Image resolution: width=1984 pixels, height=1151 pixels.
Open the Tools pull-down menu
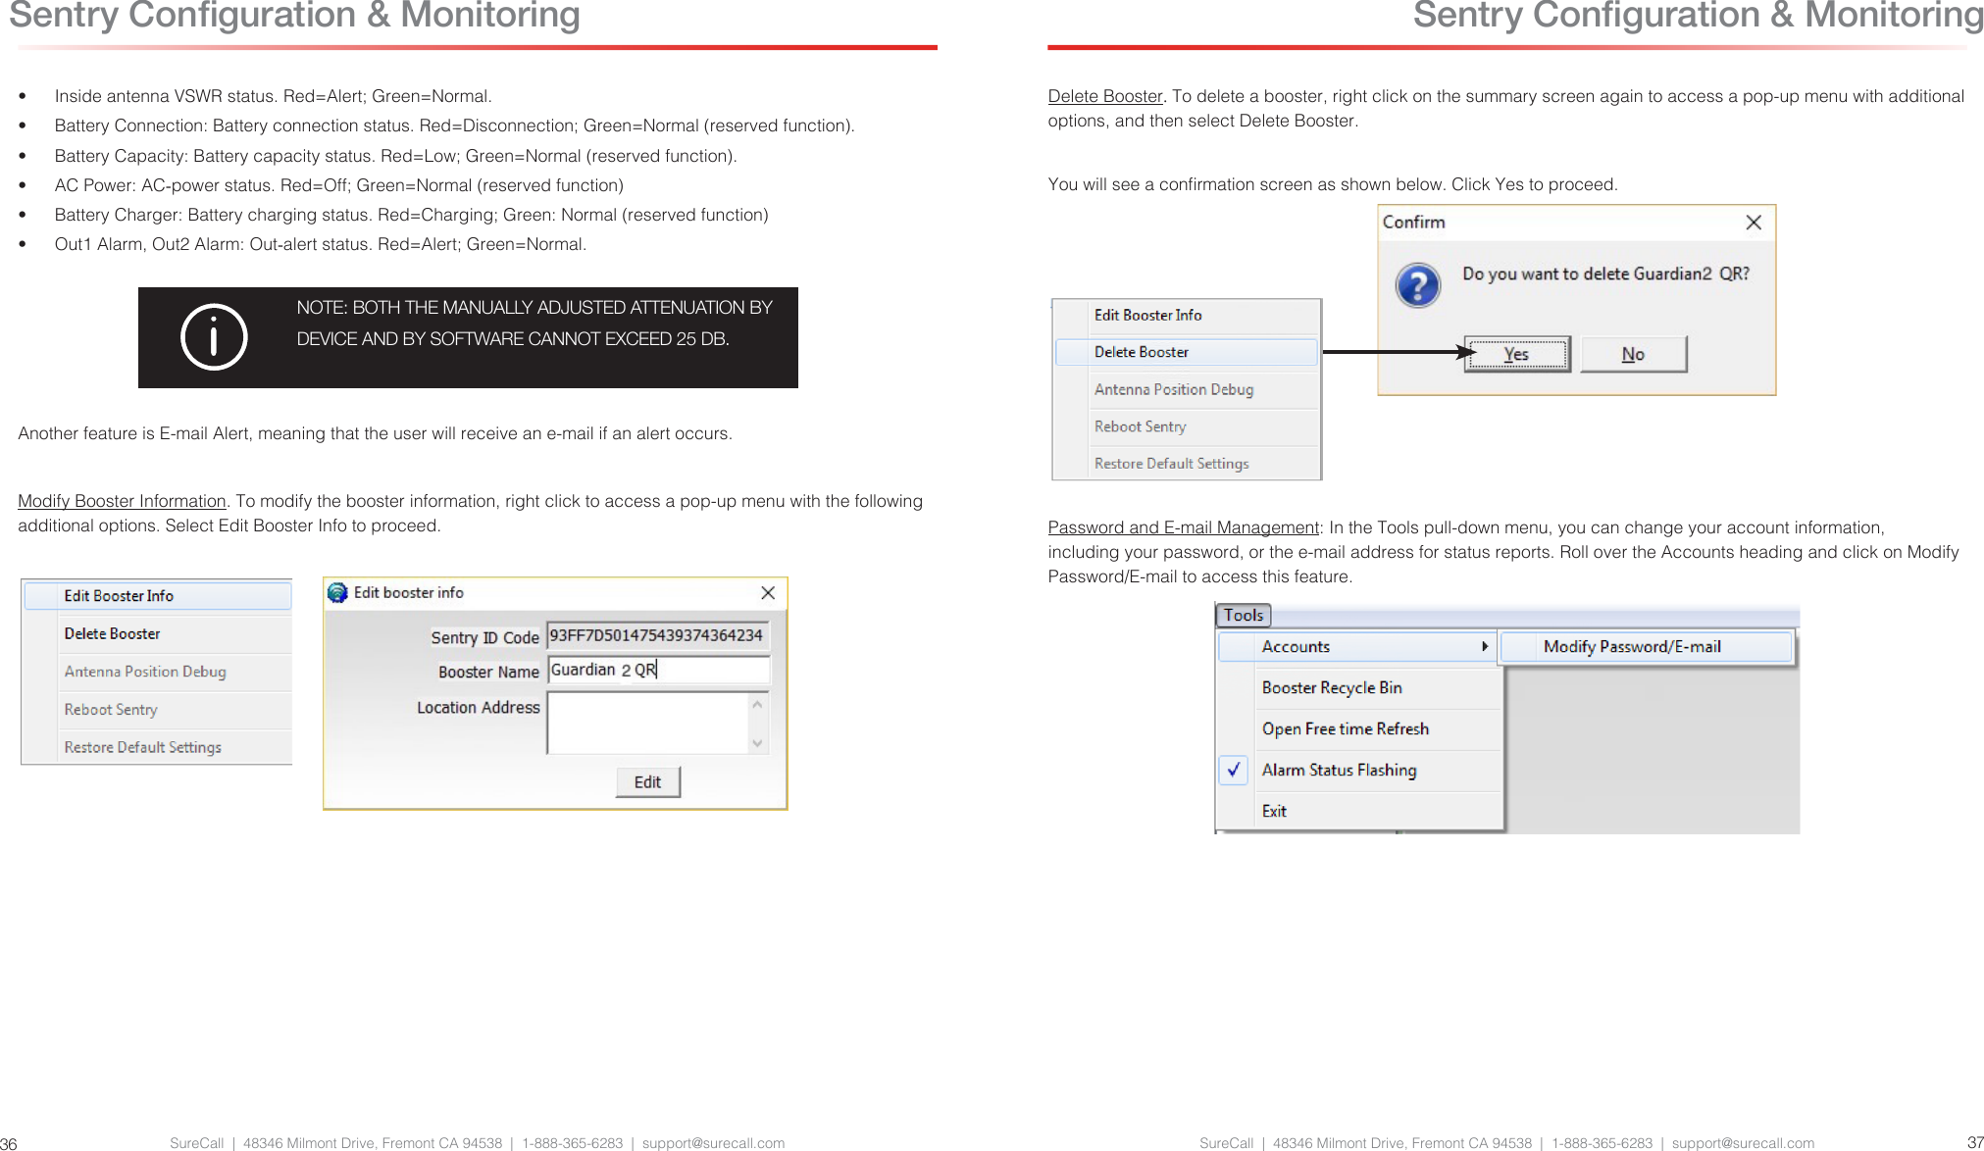1243,614
